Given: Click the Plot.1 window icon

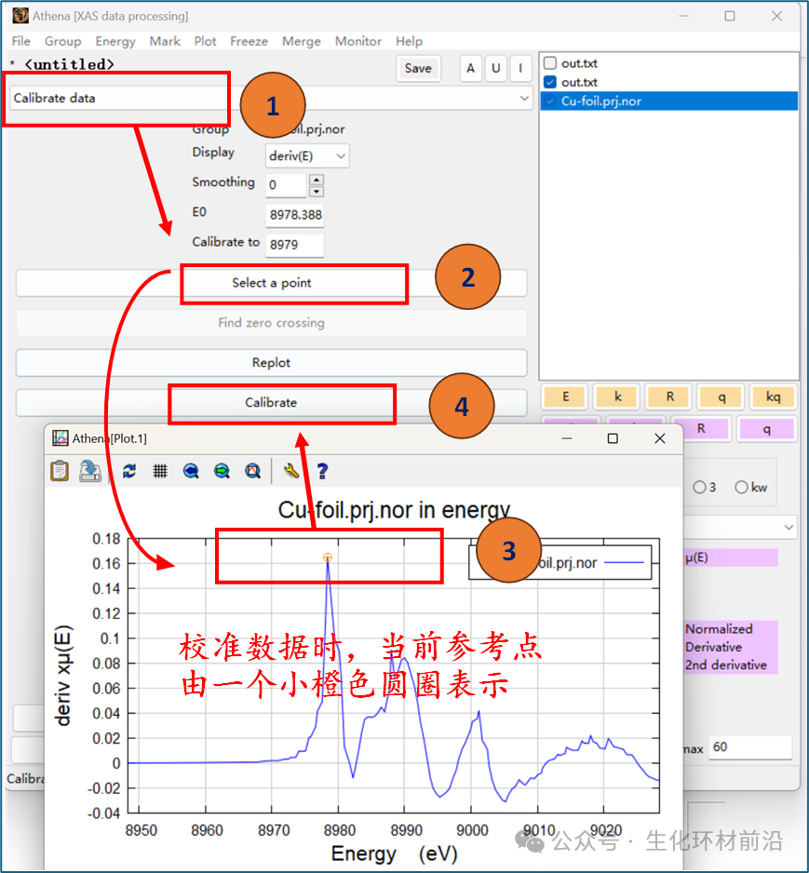Looking at the screenshot, I should (61, 438).
